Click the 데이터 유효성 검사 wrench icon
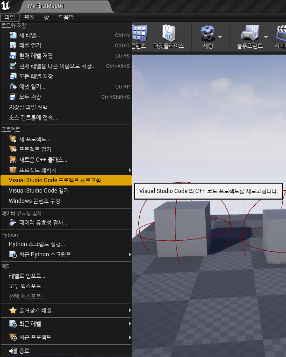This screenshot has width=286, height=357. [x=13, y=223]
